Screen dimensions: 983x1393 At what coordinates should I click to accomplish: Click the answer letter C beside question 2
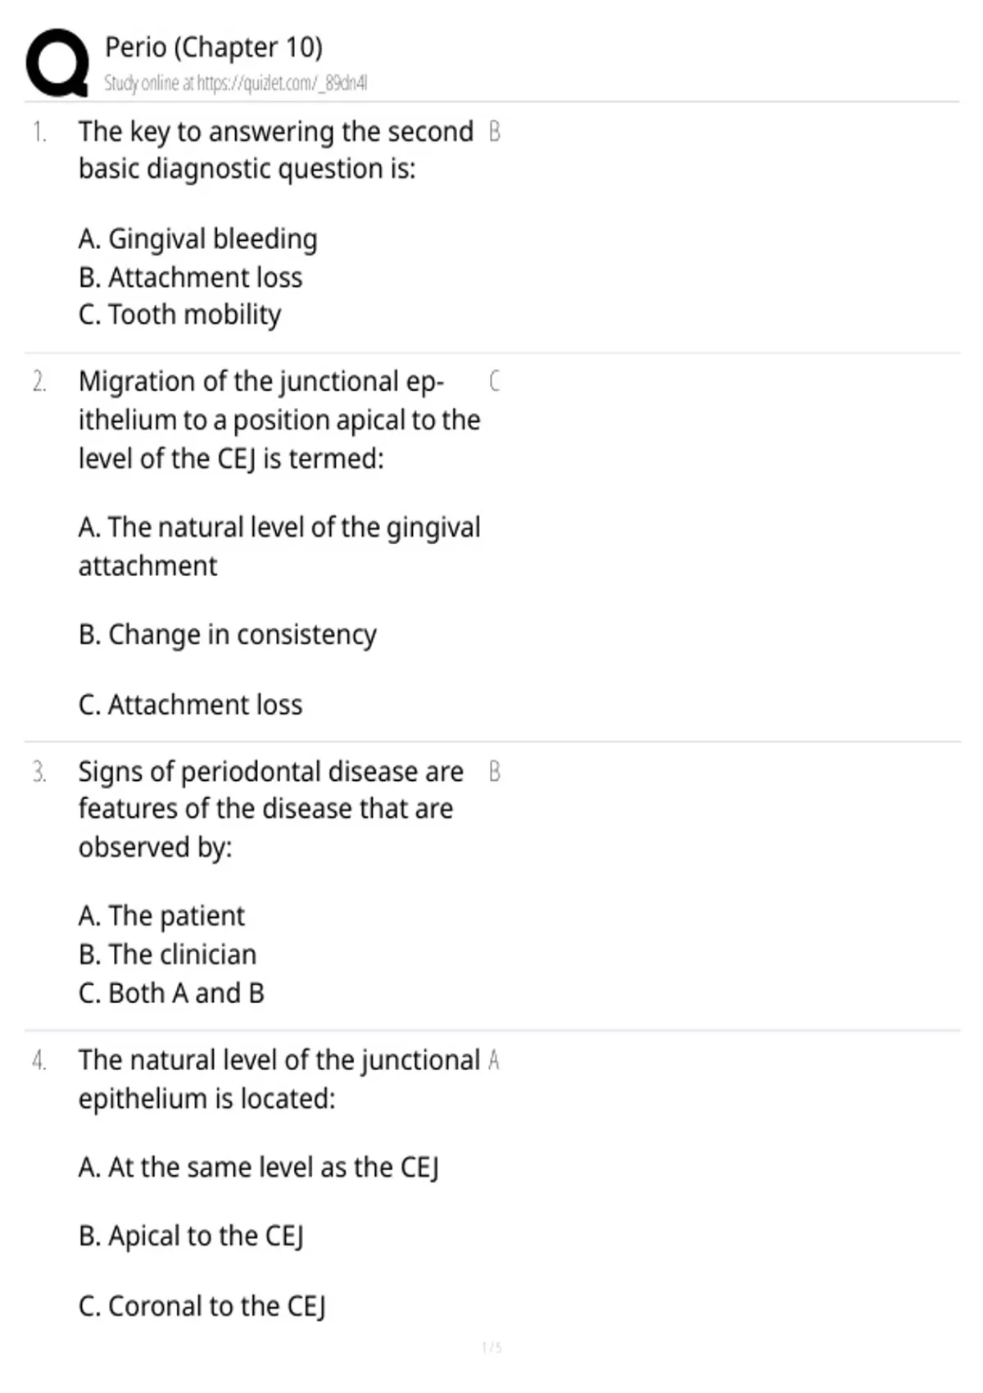click(x=495, y=381)
